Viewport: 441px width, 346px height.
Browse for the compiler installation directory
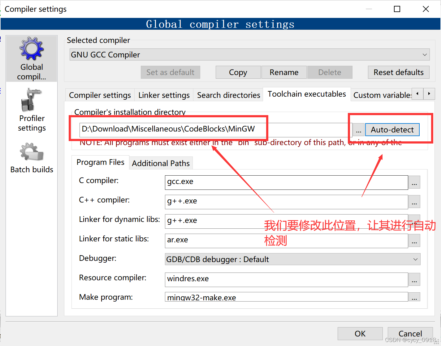(358, 130)
